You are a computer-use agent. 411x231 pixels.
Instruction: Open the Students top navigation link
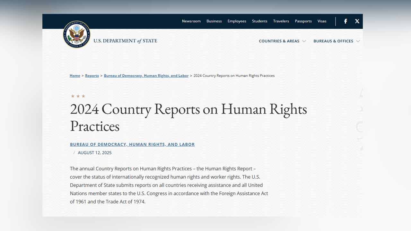259,21
